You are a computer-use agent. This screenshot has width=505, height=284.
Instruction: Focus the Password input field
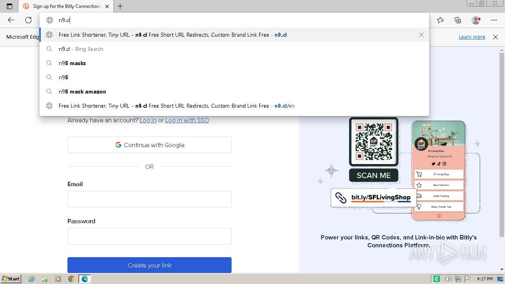point(150,236)
